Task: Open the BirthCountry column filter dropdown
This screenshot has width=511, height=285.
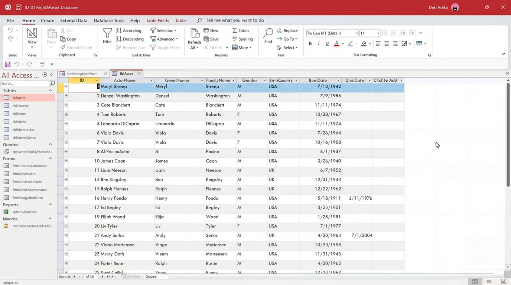Action: click(x=296, y=81)
